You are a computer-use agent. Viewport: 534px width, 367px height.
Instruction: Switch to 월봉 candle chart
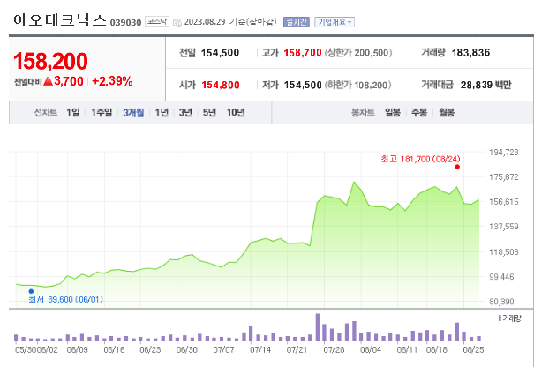[x=447, y=112]
